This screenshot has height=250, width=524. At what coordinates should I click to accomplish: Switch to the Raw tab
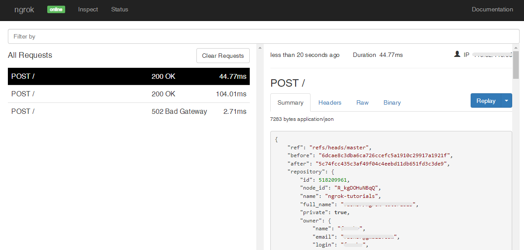pyautogui.click(x=362, y=102)
